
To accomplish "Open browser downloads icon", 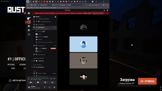I will [x=107, y=5].
